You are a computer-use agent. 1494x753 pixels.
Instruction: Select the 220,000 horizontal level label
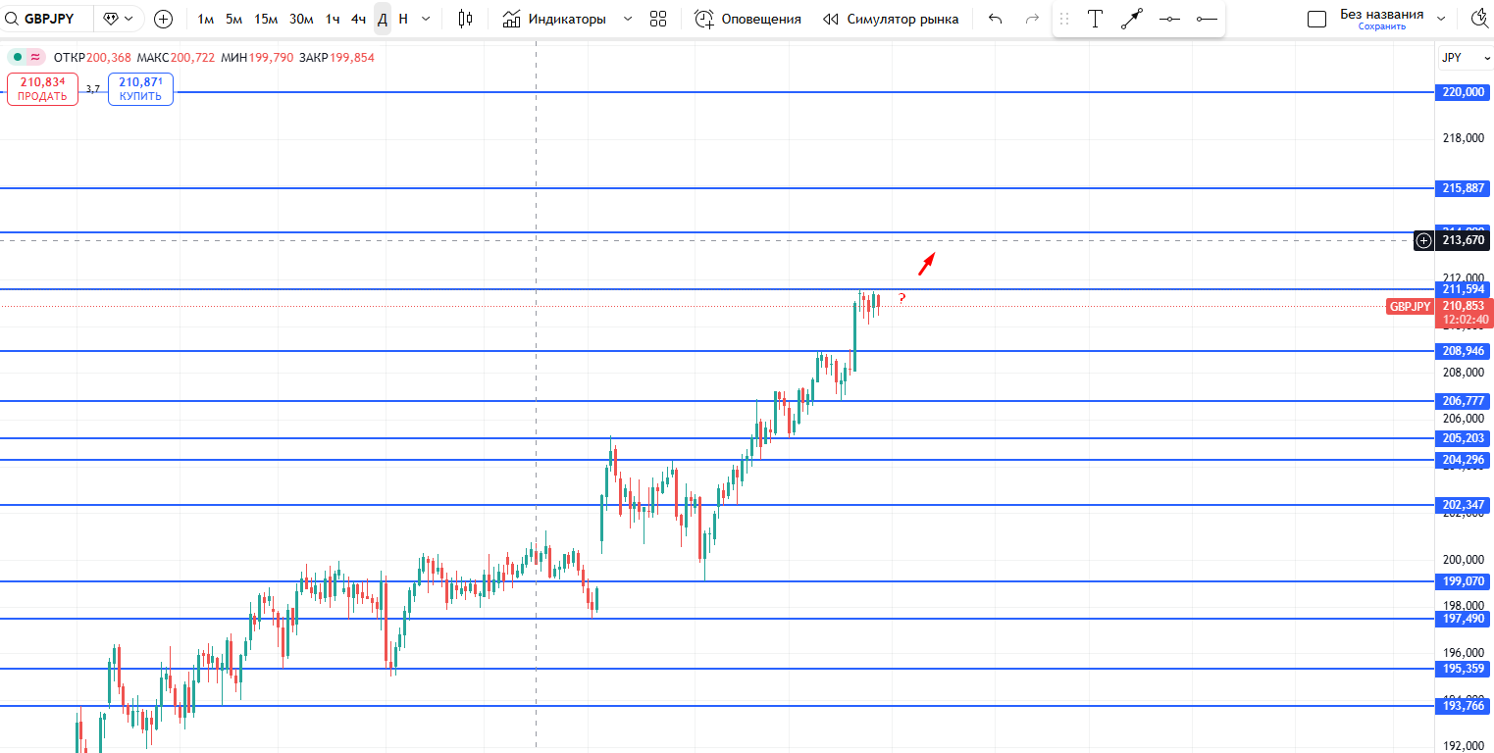[x=1463, y=92]
